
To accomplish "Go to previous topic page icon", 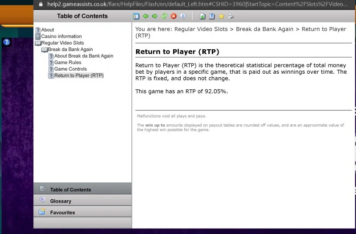I will tap(212, 16).
